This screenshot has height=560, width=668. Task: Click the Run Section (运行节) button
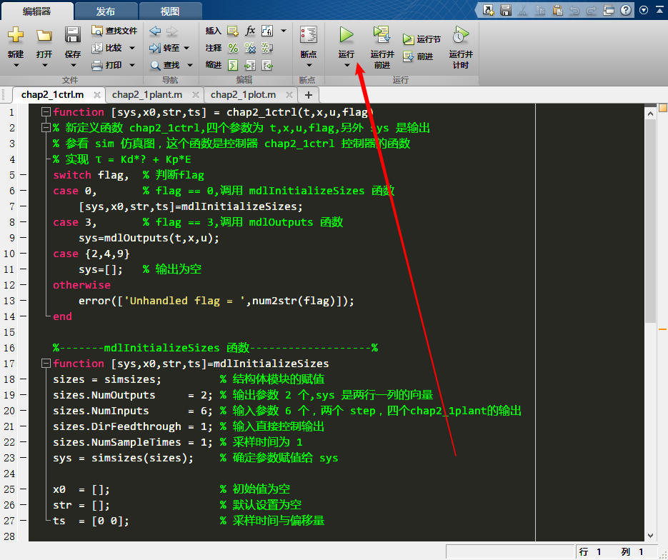(422, 39)
